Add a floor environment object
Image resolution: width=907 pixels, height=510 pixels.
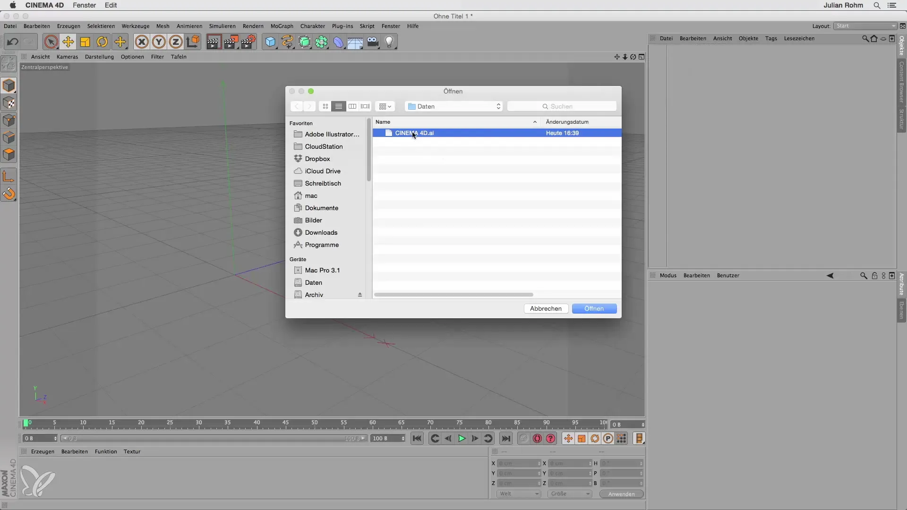pyautogui.click(x=355, y=42)
